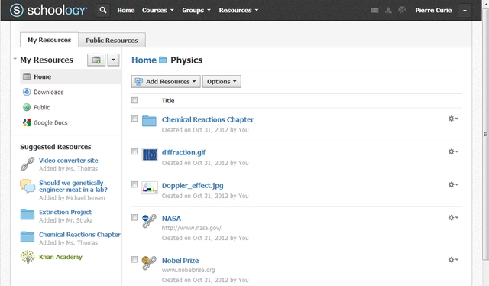Select the Google Docs sidebar icon

pyautogui.click(x=27, y=122)
